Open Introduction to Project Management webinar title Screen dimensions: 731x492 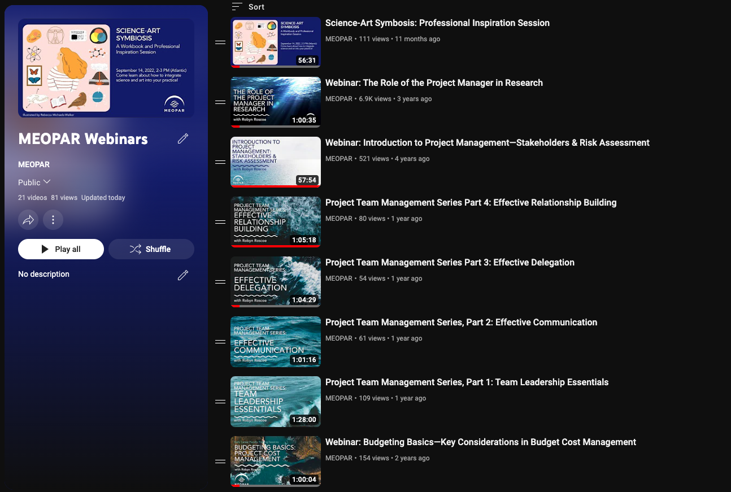pos(488,143)
